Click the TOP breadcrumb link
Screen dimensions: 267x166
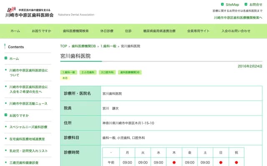(x=63, y=46)
